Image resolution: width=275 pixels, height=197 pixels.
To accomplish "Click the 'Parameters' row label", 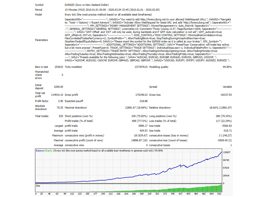I will tap(41, 40).
